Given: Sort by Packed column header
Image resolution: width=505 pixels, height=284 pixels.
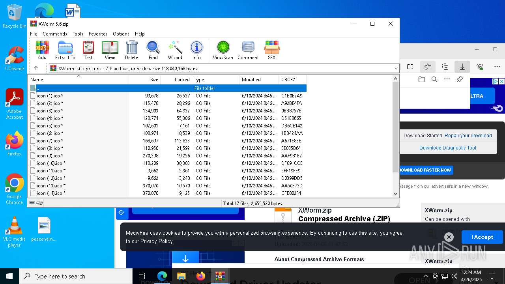Looking at the screenshot, I should pos(176,79).
